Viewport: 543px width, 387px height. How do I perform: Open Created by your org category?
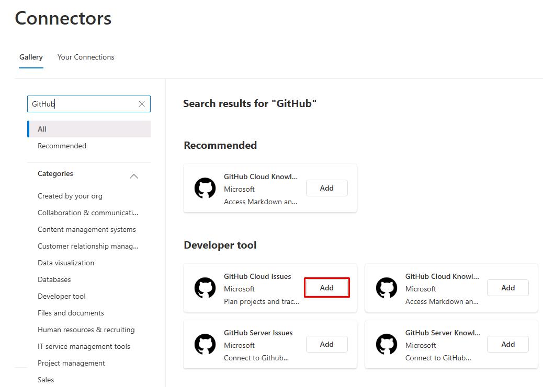[x=70, y=196]
